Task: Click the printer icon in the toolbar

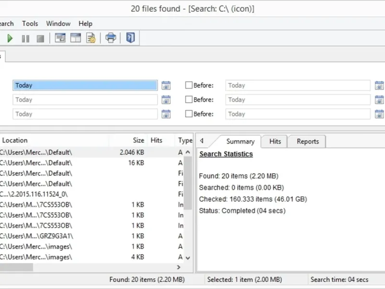Action: (111, 38)
